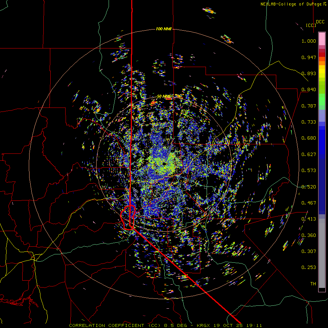
Task: Click the red segment of the color bar
Action: click(322, 54)
